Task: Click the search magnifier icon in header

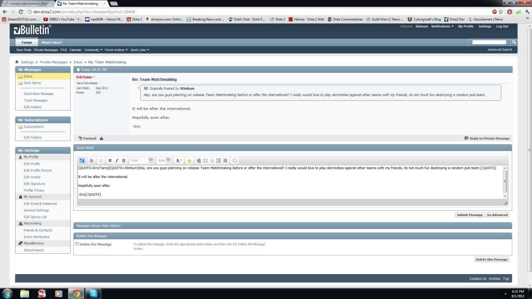Action: 514,42
